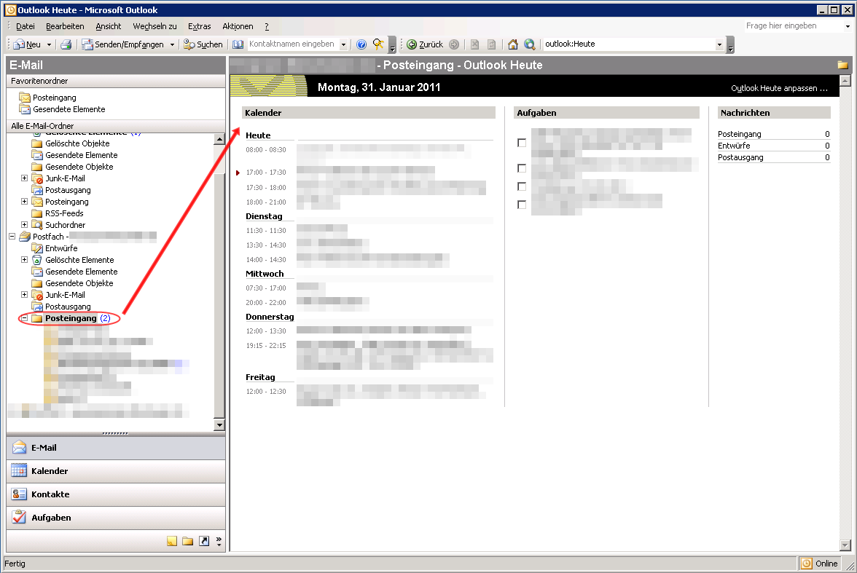Expand the Gelöschte Elemente node under Postfach
This screenshot has height=573, width=857.
point(24,259)
